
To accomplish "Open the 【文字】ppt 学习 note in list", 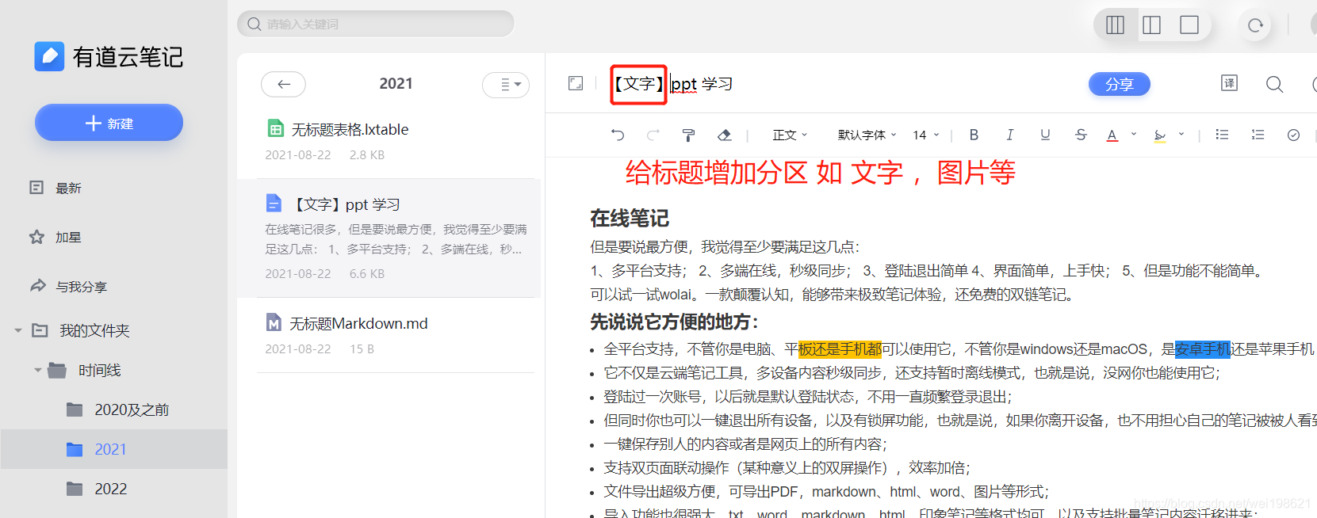I will (x=389, y=238).
